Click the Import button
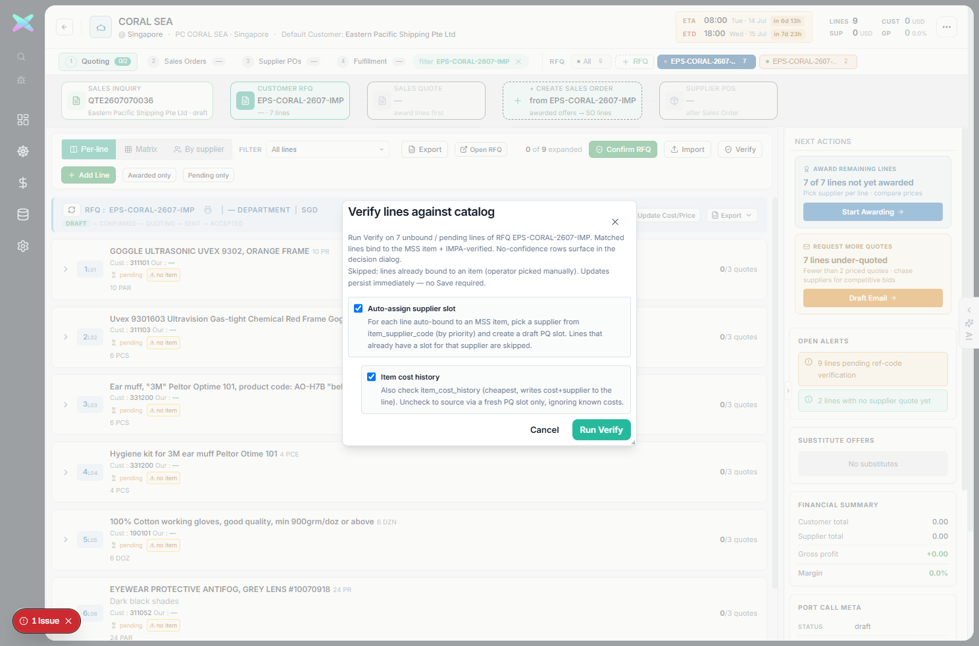 [x=688, y=149]
